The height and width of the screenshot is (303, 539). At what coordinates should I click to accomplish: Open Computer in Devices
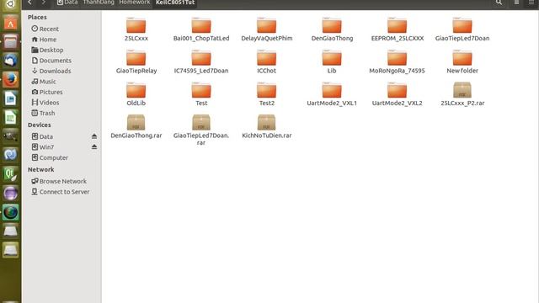(50, 157)
